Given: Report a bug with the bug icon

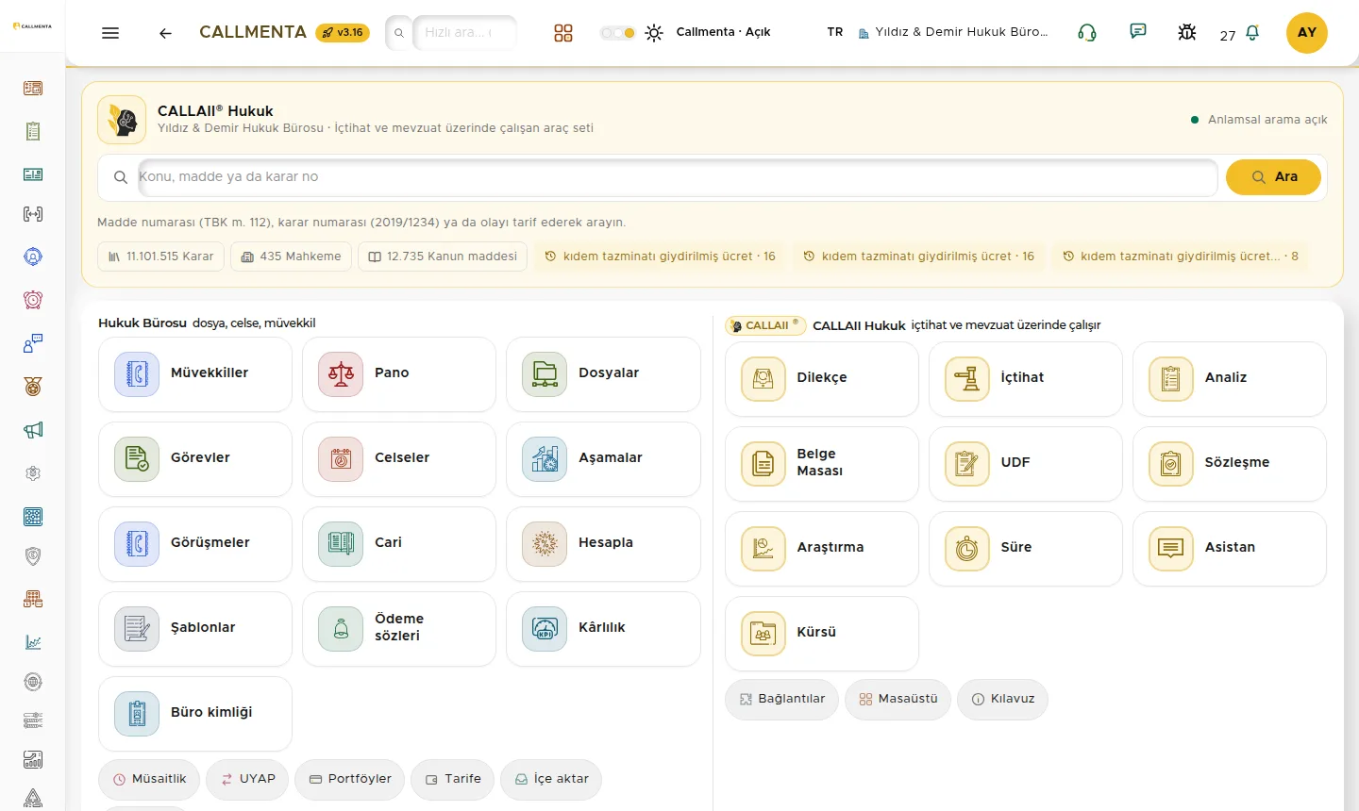Looking at the screenshot, I should click(1187, 33).
